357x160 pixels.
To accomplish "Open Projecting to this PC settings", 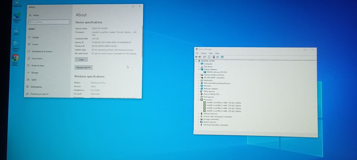I will (37, 94).
